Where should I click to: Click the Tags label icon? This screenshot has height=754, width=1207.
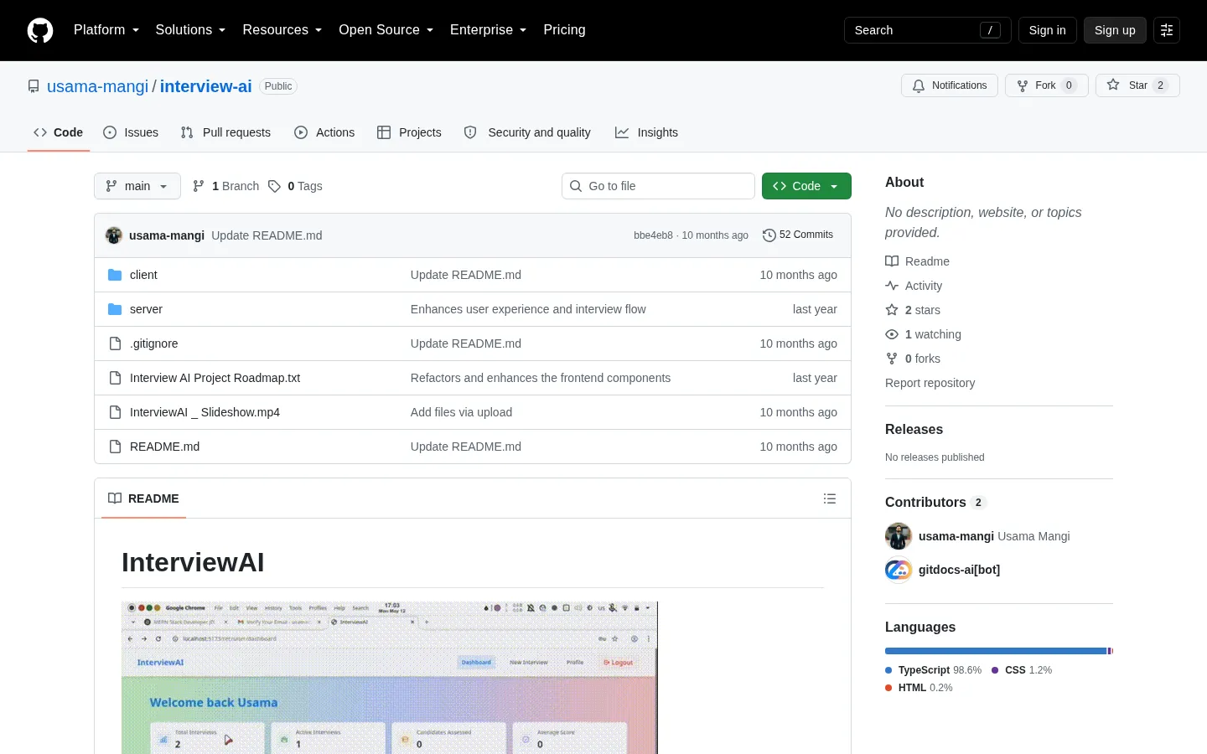click(274, 186)
